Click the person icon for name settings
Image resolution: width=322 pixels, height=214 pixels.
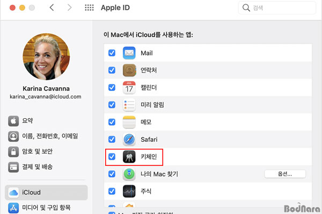point(13,136)
